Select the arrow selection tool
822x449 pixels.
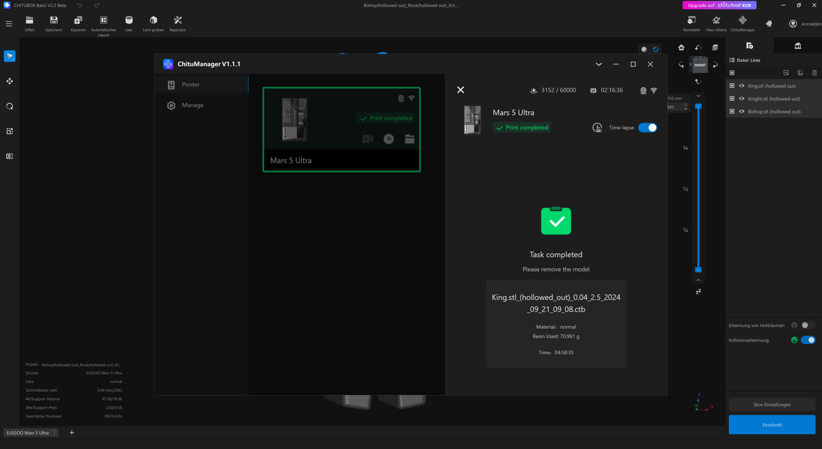(10, 56)
